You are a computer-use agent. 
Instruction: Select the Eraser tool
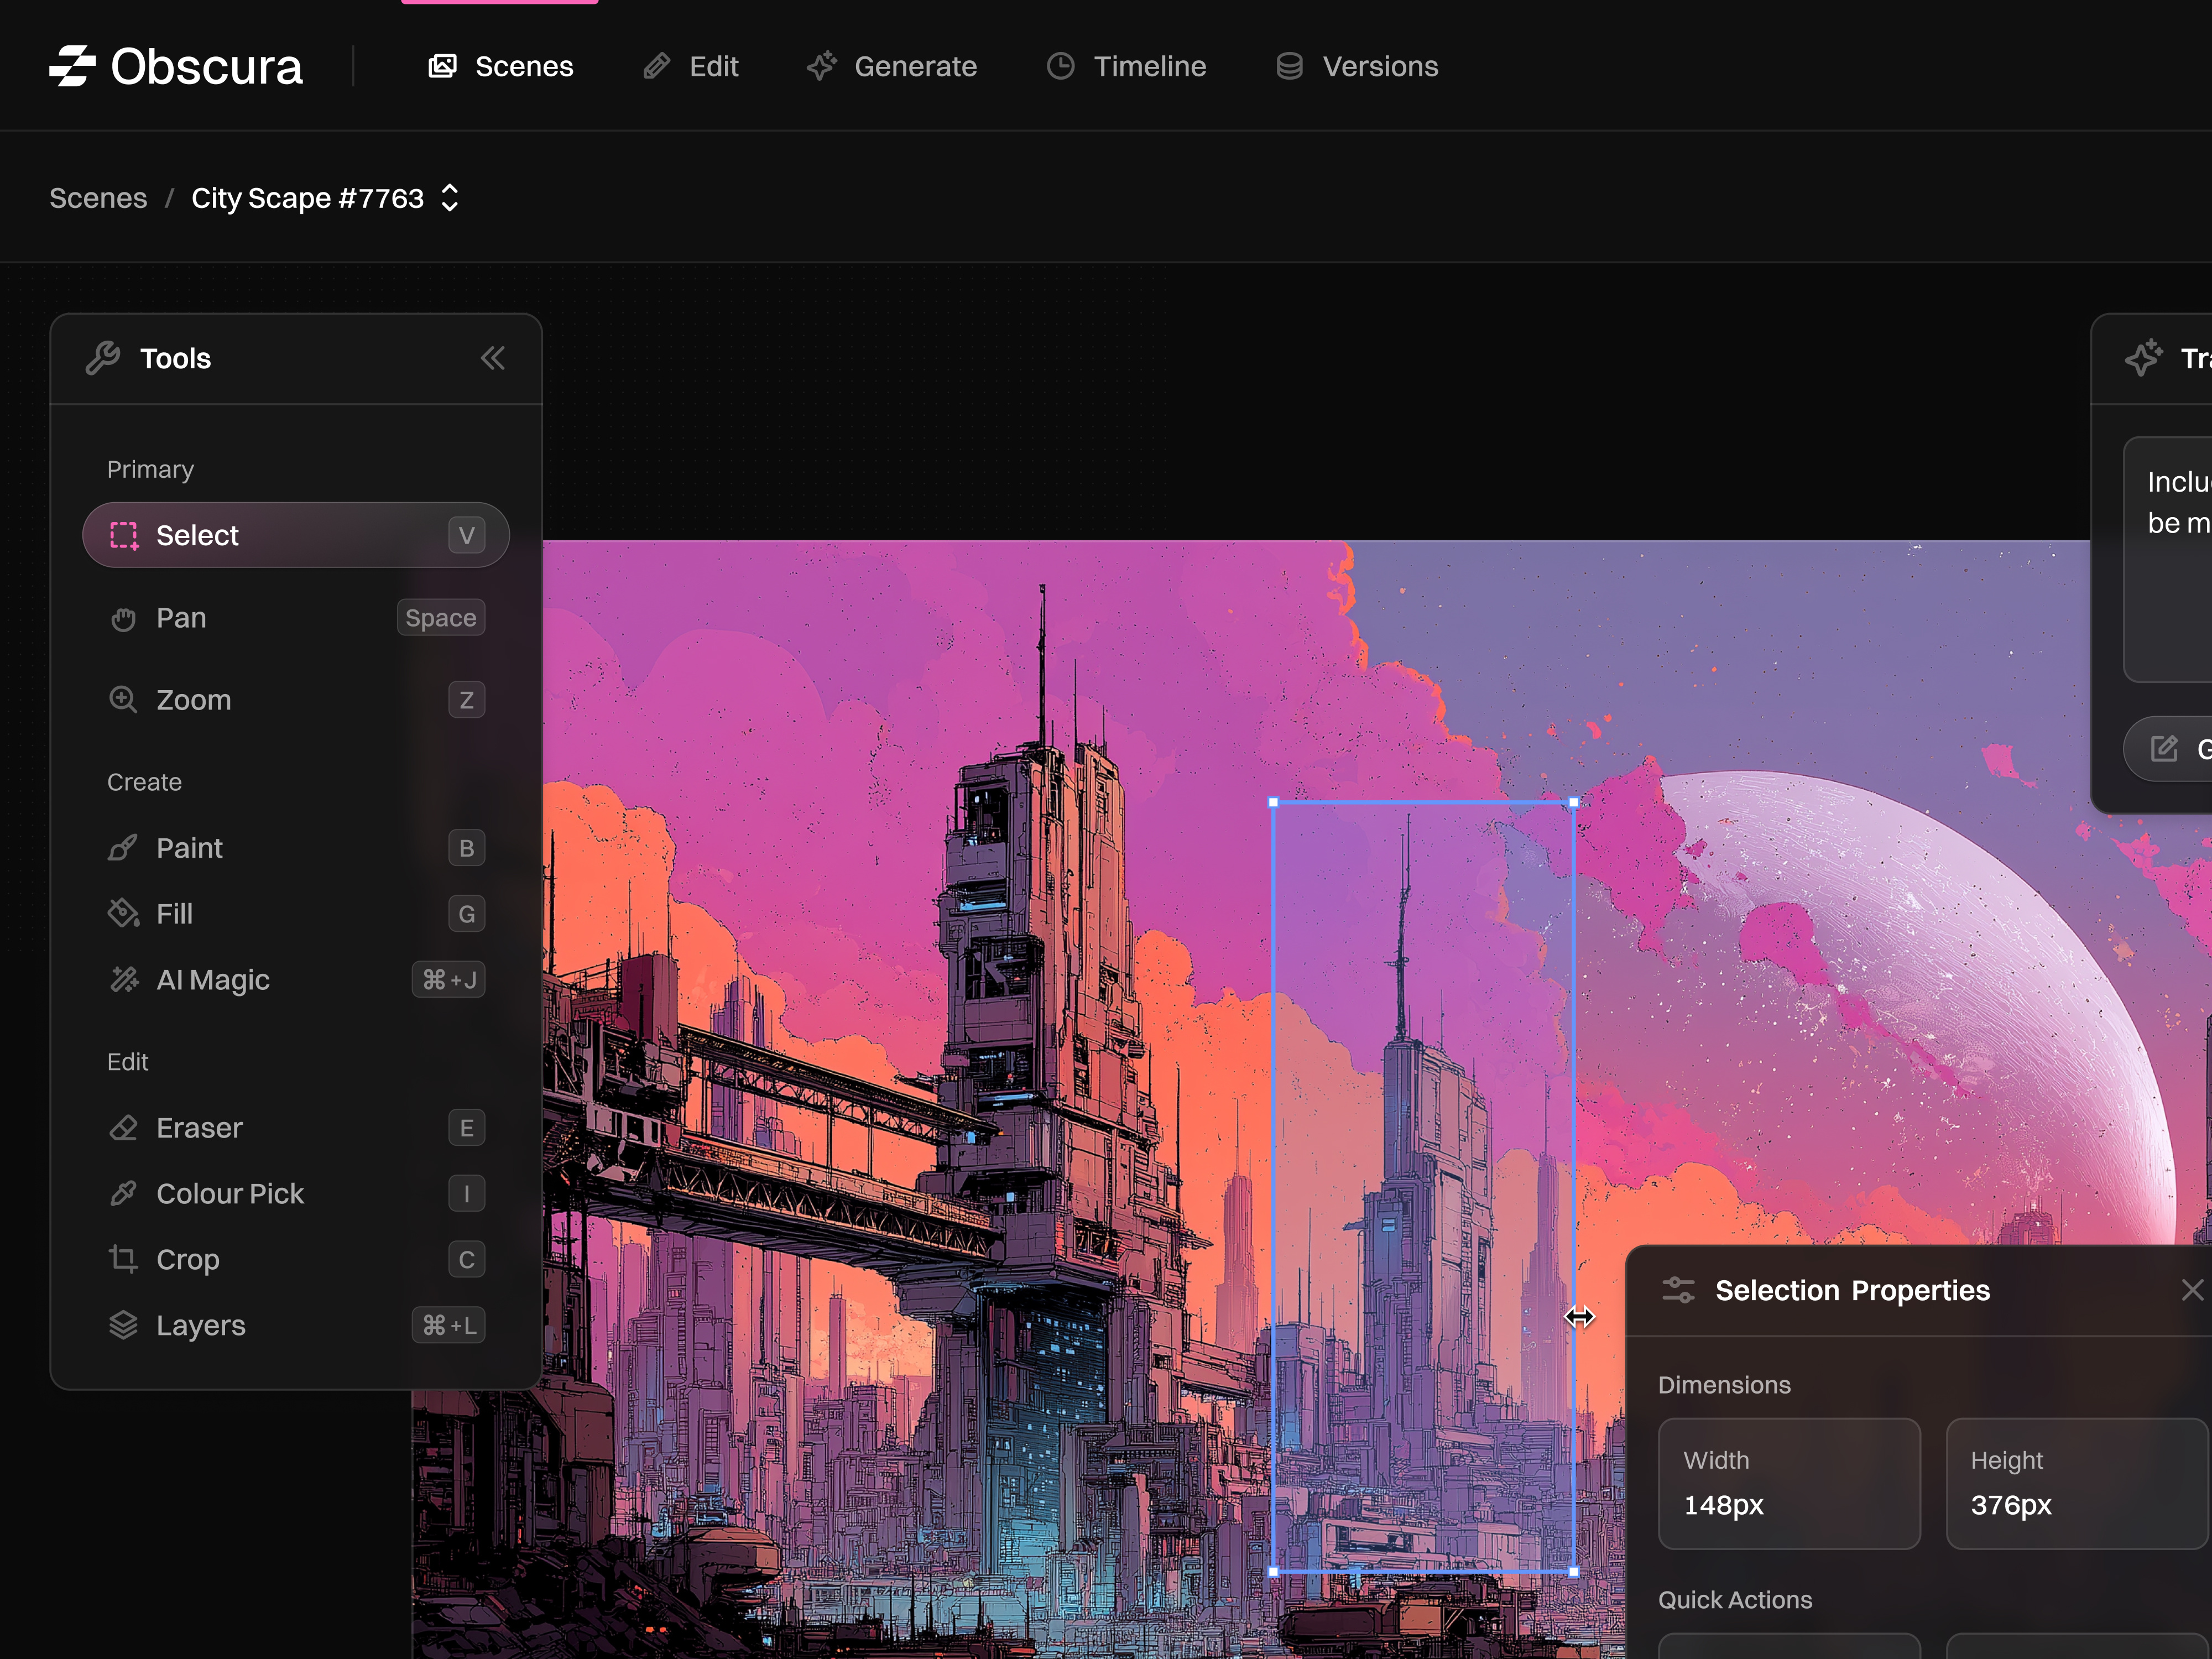[296, 1128]
